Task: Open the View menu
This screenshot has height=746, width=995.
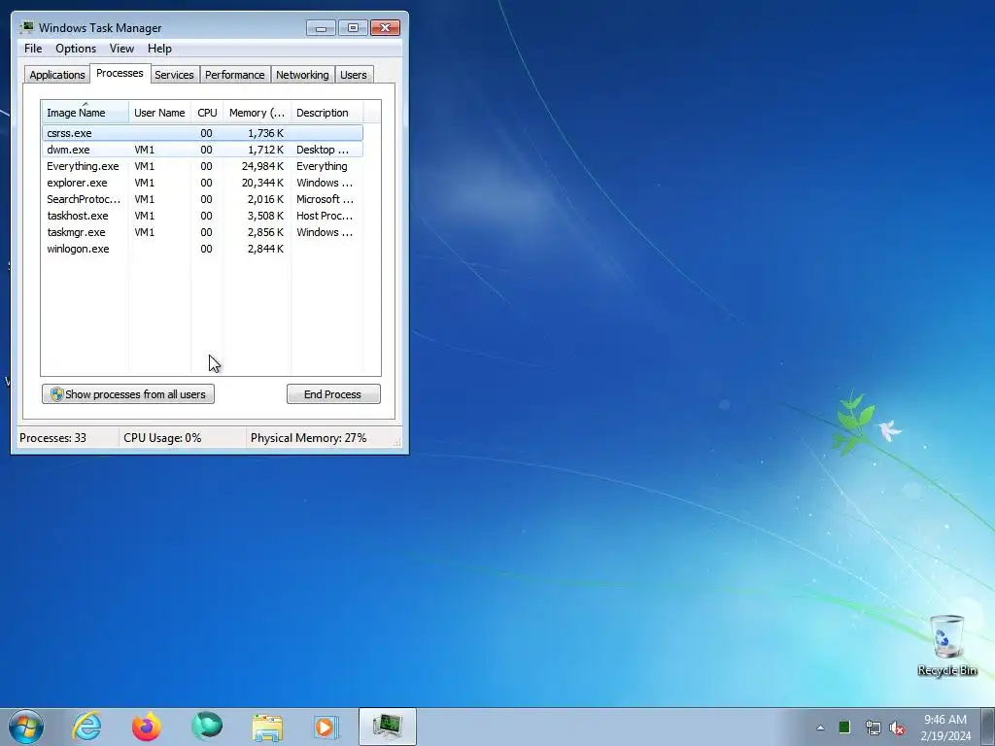Action: point(121,49)
